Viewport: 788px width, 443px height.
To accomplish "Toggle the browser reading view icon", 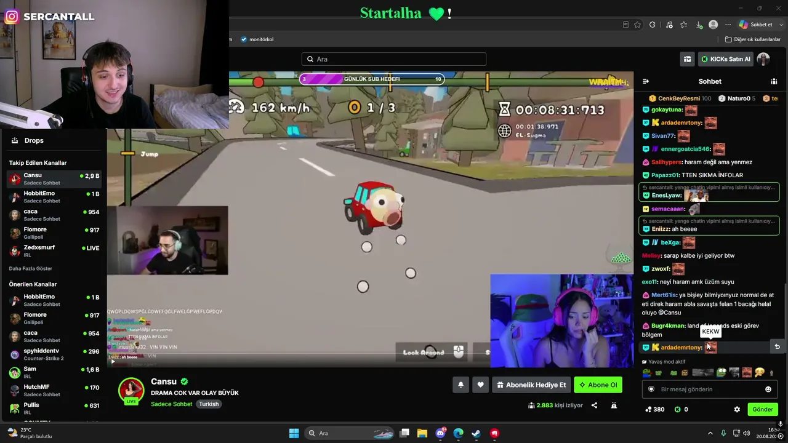I will point(626,25).
